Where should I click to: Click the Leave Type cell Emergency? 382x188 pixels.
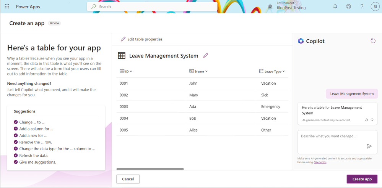point(271,107)
